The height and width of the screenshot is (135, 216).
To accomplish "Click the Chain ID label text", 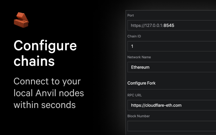I will [134, 36].
